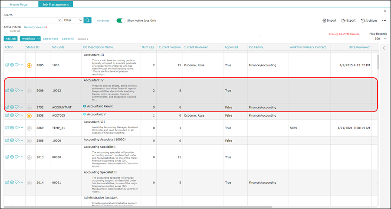
Task: Remove the Recently Viewed active filter
Action: point(46,27)
